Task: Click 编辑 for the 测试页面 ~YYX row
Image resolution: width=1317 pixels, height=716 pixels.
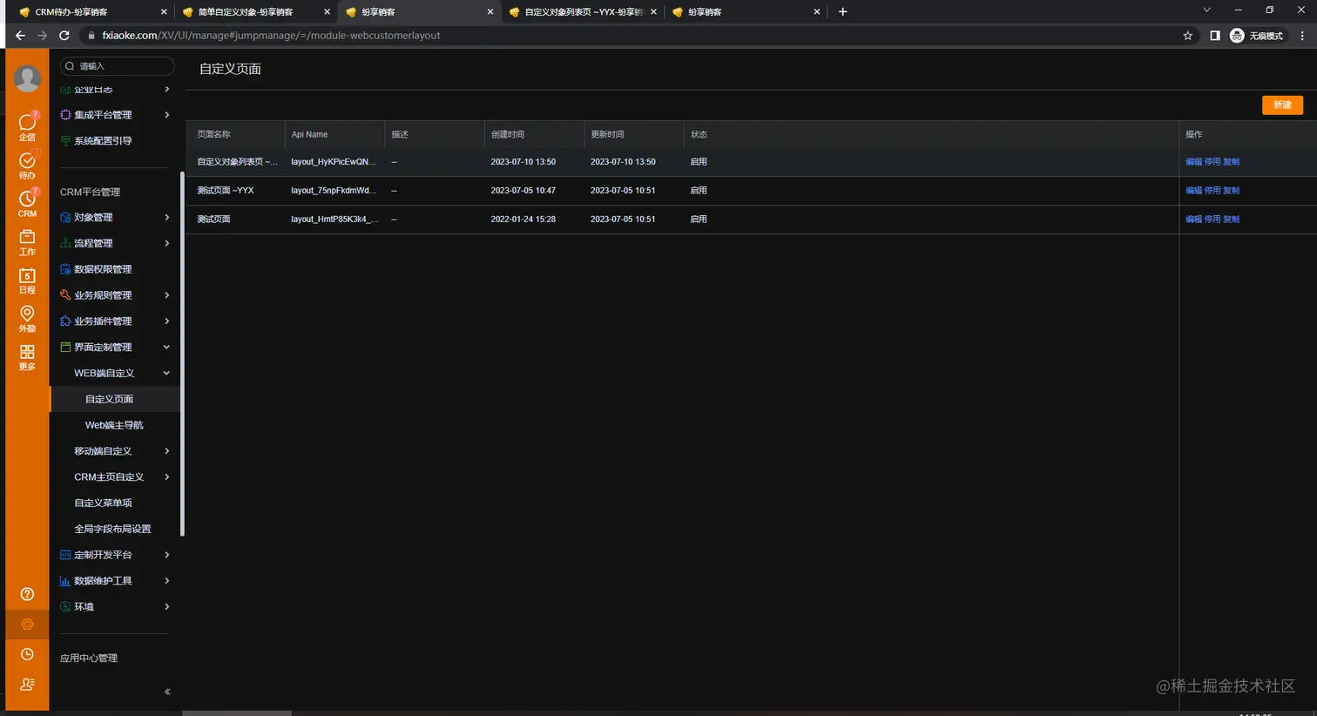Action: (1193, 191)
